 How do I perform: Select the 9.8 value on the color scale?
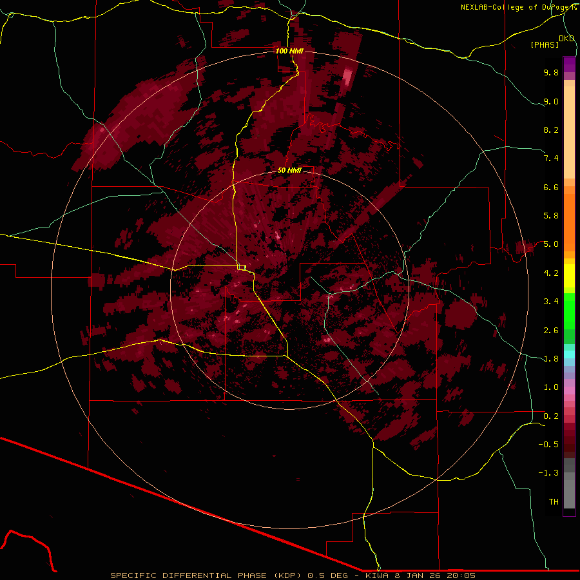pyautogui.click(x=551, y=72)
